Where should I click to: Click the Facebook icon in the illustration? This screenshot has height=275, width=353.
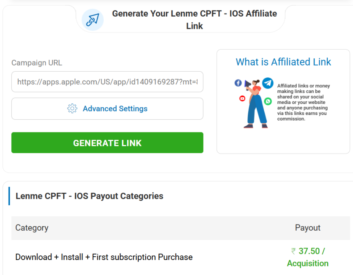238,83
